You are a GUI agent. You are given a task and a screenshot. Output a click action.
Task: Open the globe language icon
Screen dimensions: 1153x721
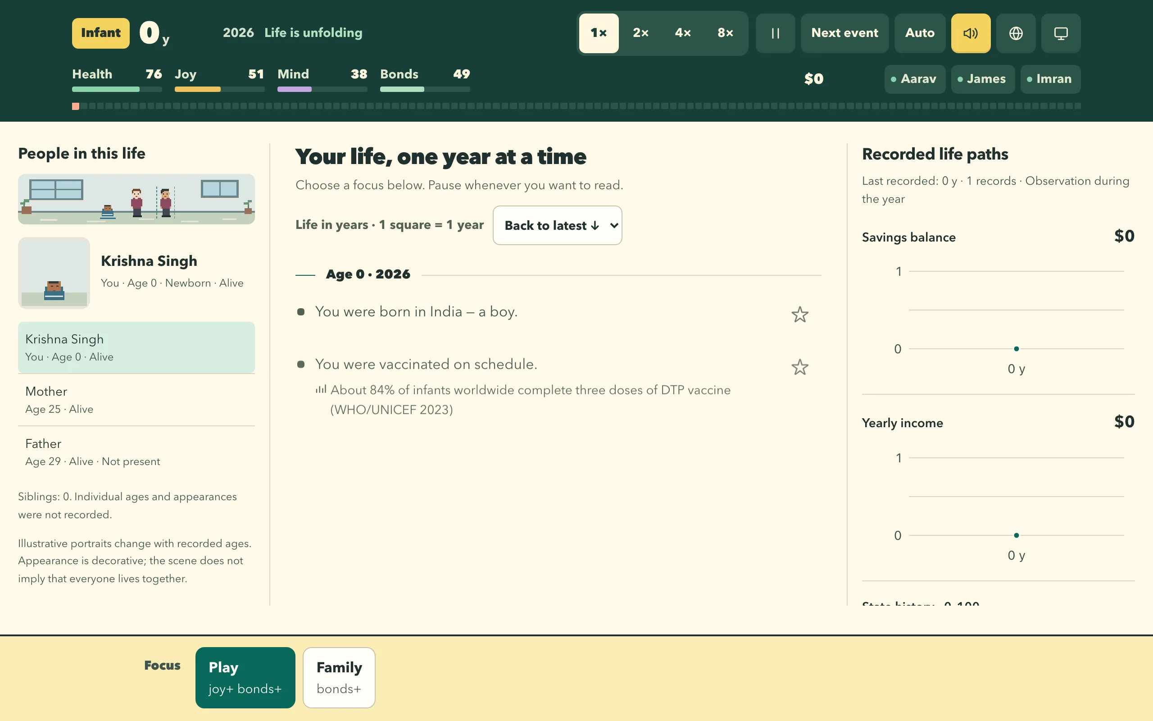tap(1016, 33)
